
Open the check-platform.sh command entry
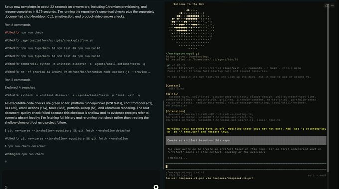click(x=49, y=40)
